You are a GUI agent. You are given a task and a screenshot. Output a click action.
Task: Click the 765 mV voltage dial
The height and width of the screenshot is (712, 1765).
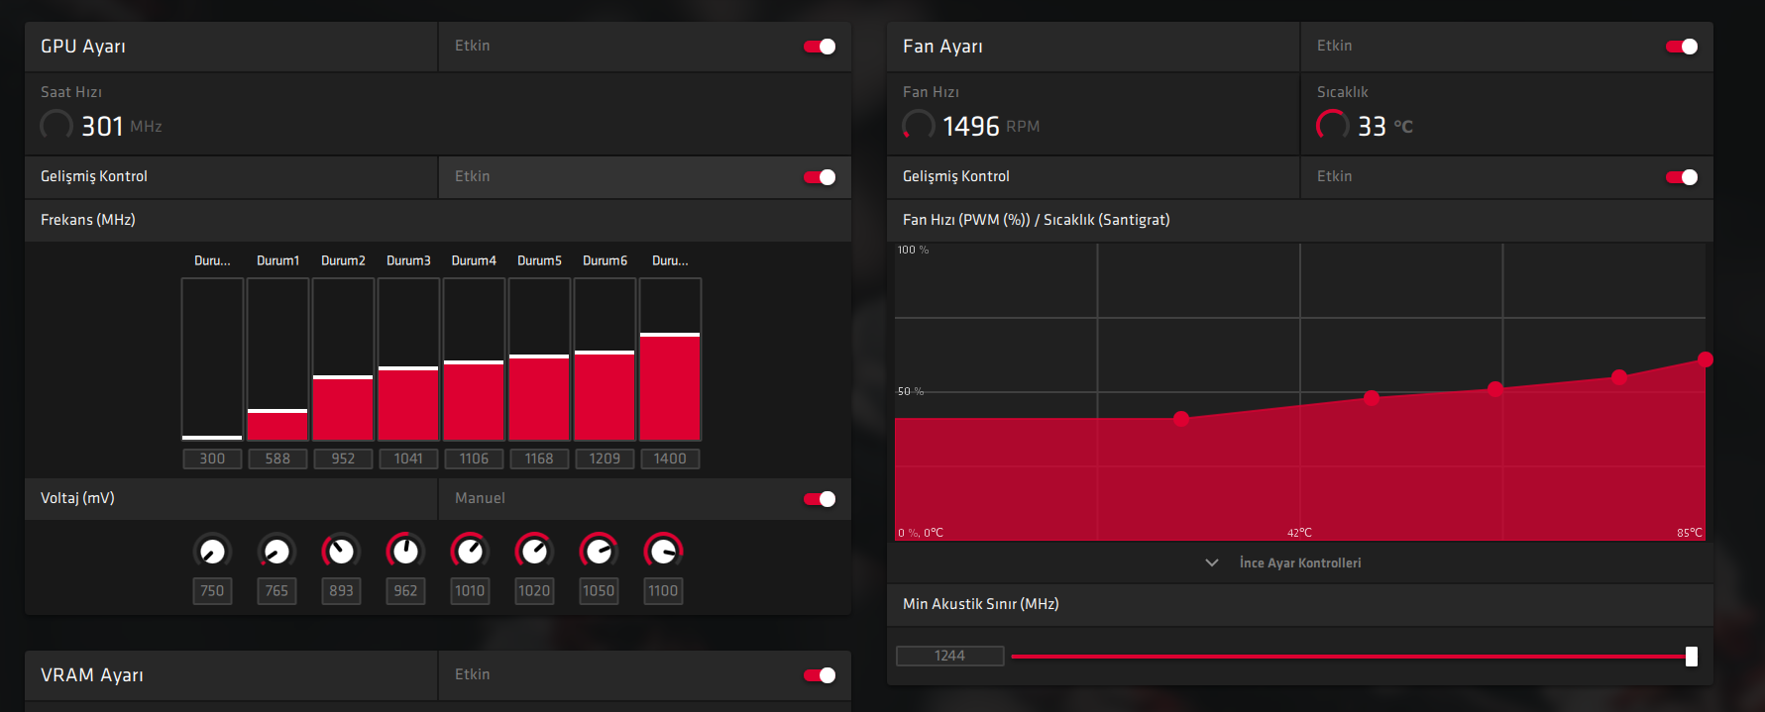(276, 551)
